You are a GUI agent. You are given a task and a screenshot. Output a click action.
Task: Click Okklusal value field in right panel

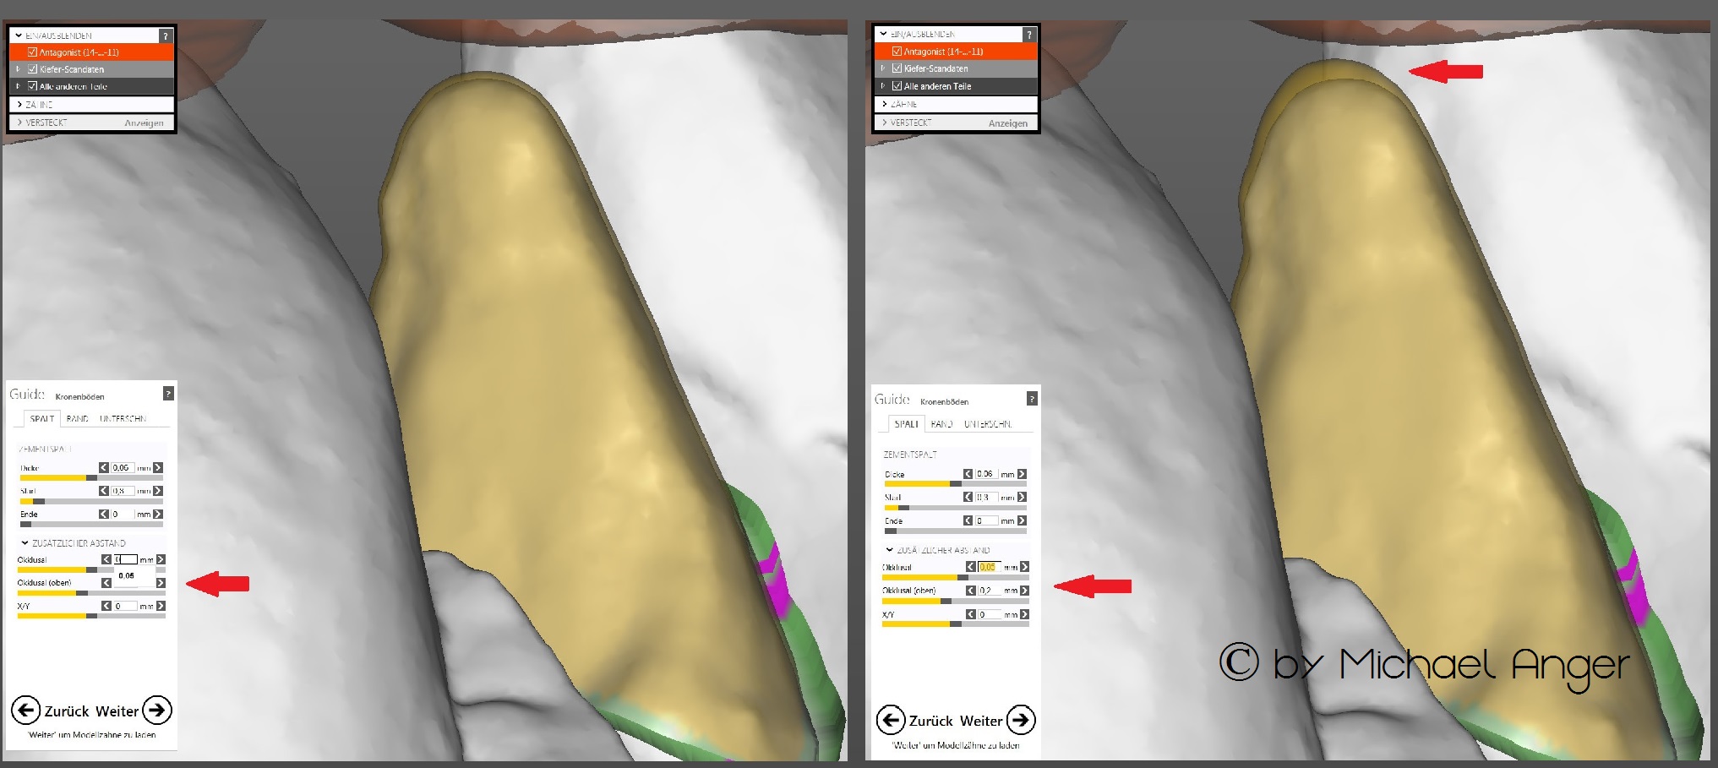pyautogui.click(x=988, y=567)
